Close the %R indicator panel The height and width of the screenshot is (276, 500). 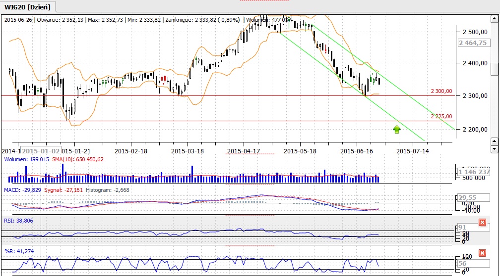pyautogui.click(x=482, y=253)
